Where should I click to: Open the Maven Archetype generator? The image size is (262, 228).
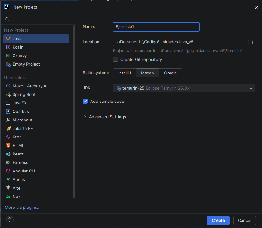tap(36, 86)
